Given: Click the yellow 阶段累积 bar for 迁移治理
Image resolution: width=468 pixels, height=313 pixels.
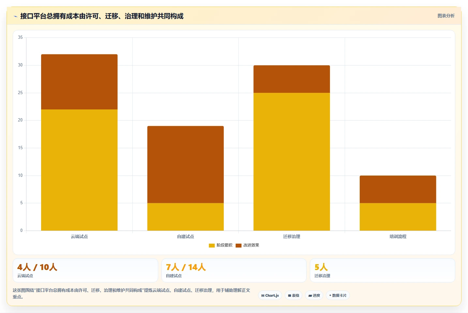Looking at the screenshot, I should [292, 162].
